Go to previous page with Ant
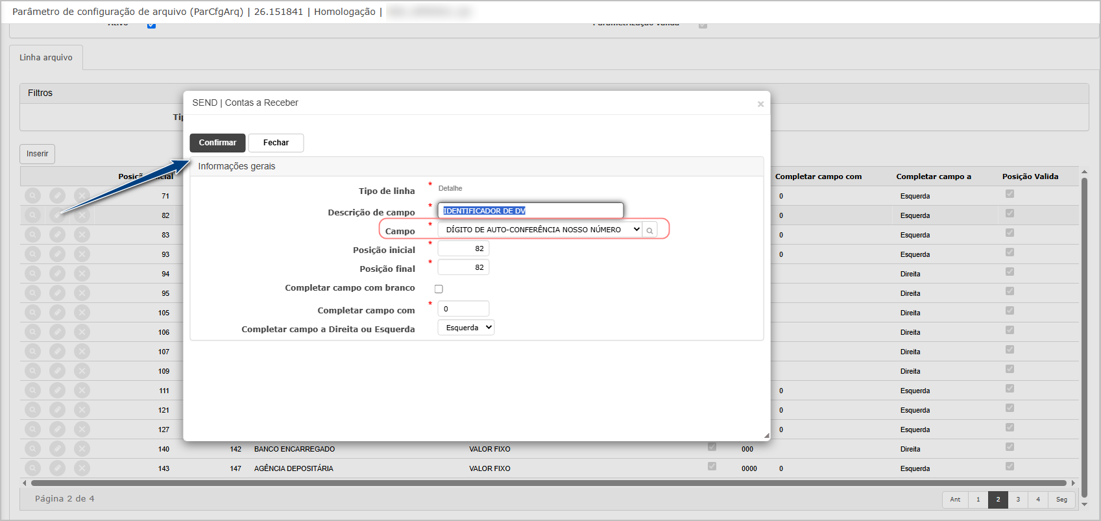Image resolution: width=1101 pixels, height=521 pixels. tap(955, 500)
